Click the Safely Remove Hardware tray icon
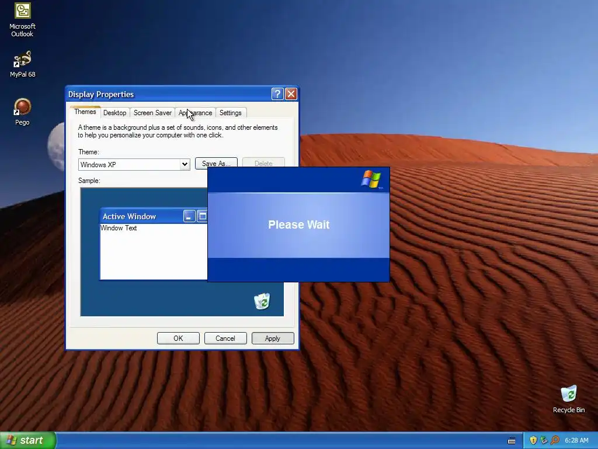This screenshot has height=449, width=598. [544, 440]
